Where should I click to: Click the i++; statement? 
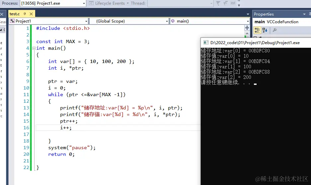(66, 128)
